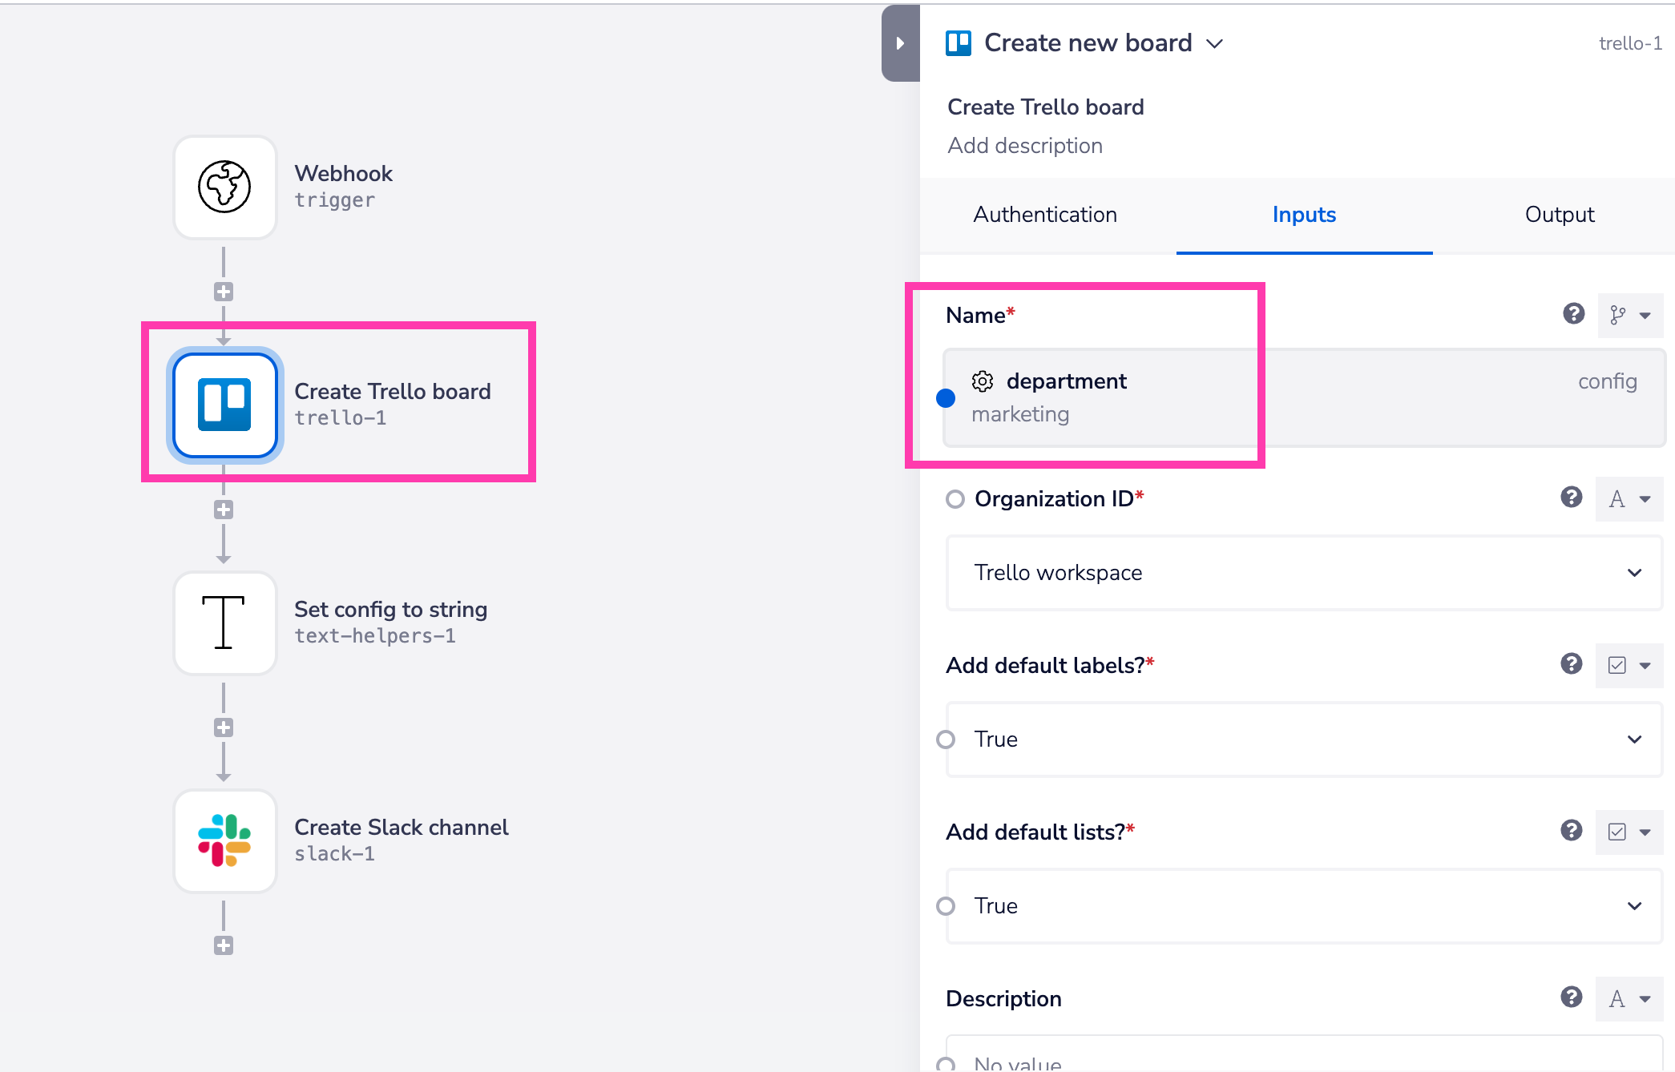Select the Create Trello board step icon
1675x1072 pixels.
225,405
